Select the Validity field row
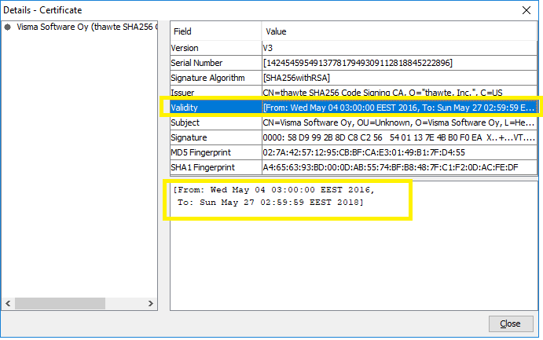Screen dimensions: 543x340 click(x=354, y=108)
